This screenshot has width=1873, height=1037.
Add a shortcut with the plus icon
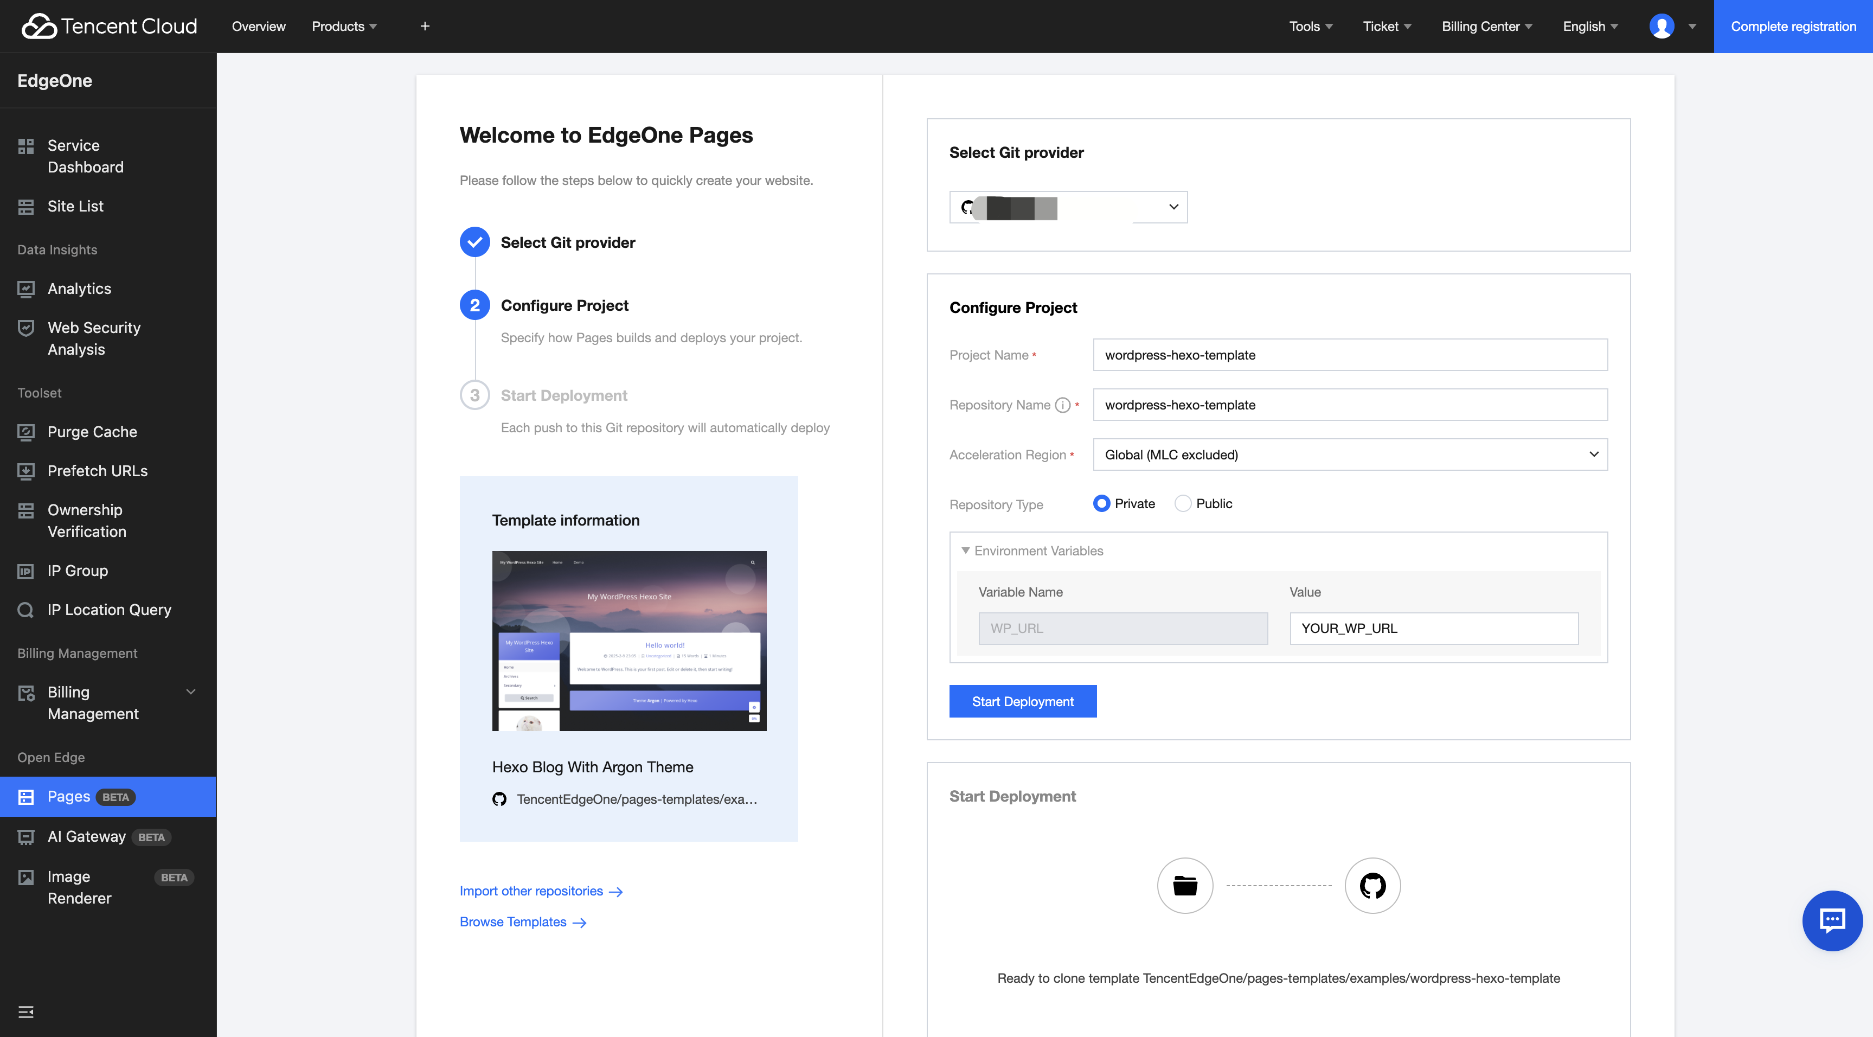click(x=425, y=26)
